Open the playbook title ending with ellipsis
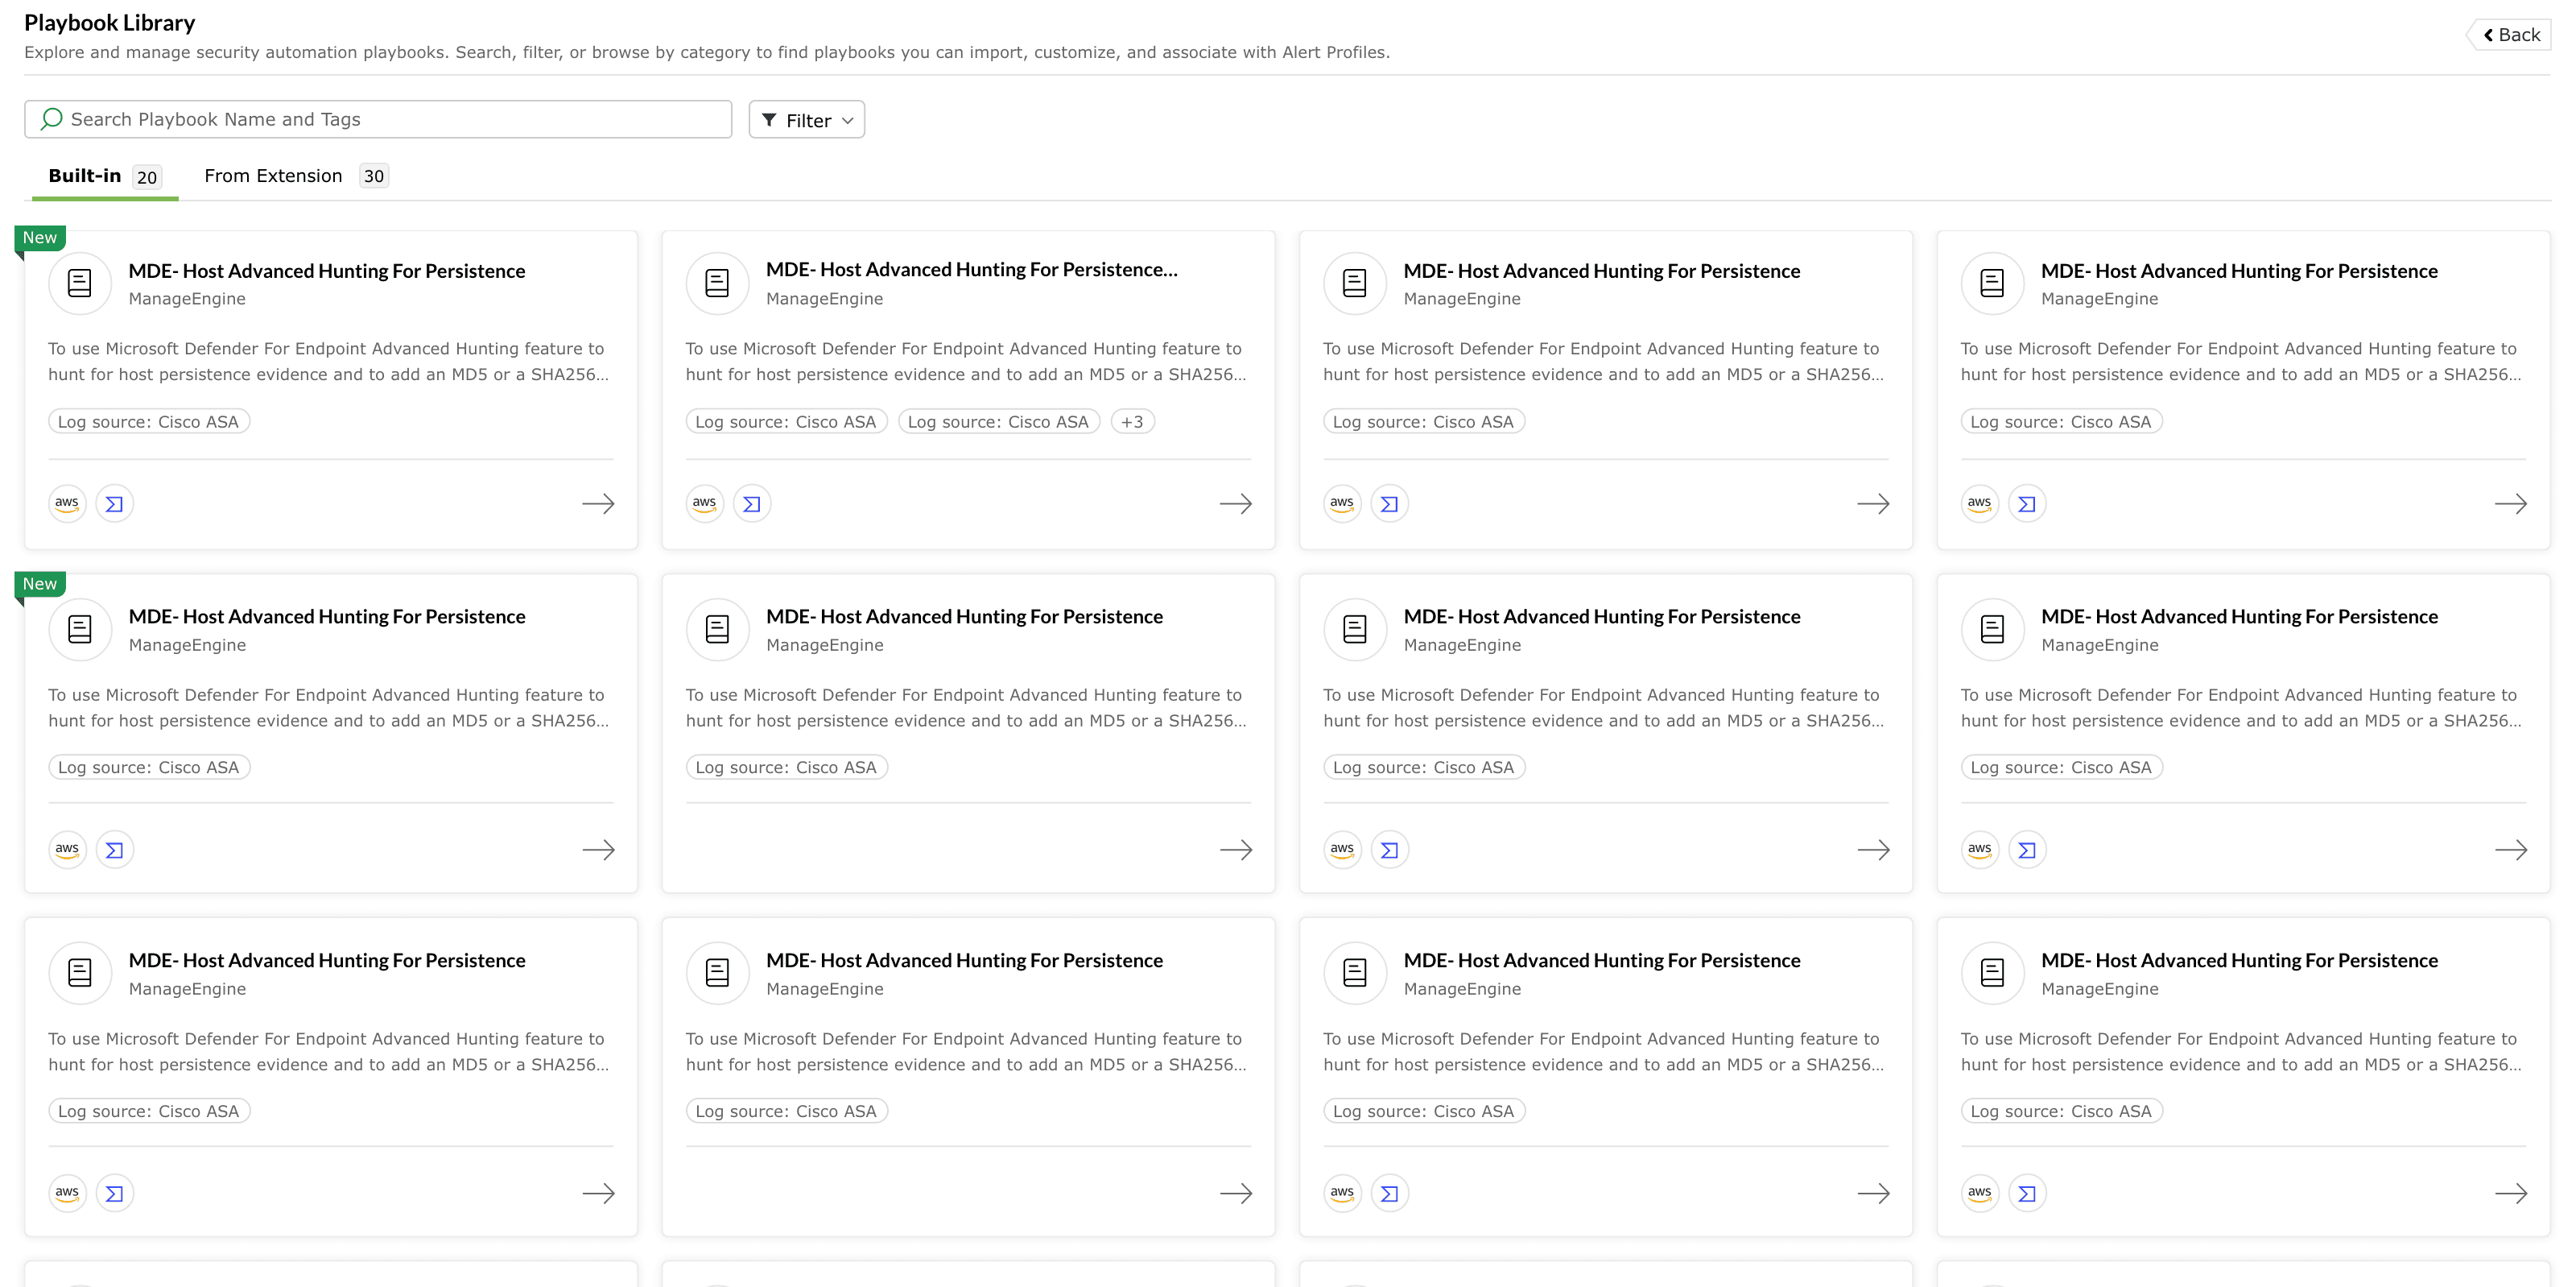2576x1287 pixels. 972,269
